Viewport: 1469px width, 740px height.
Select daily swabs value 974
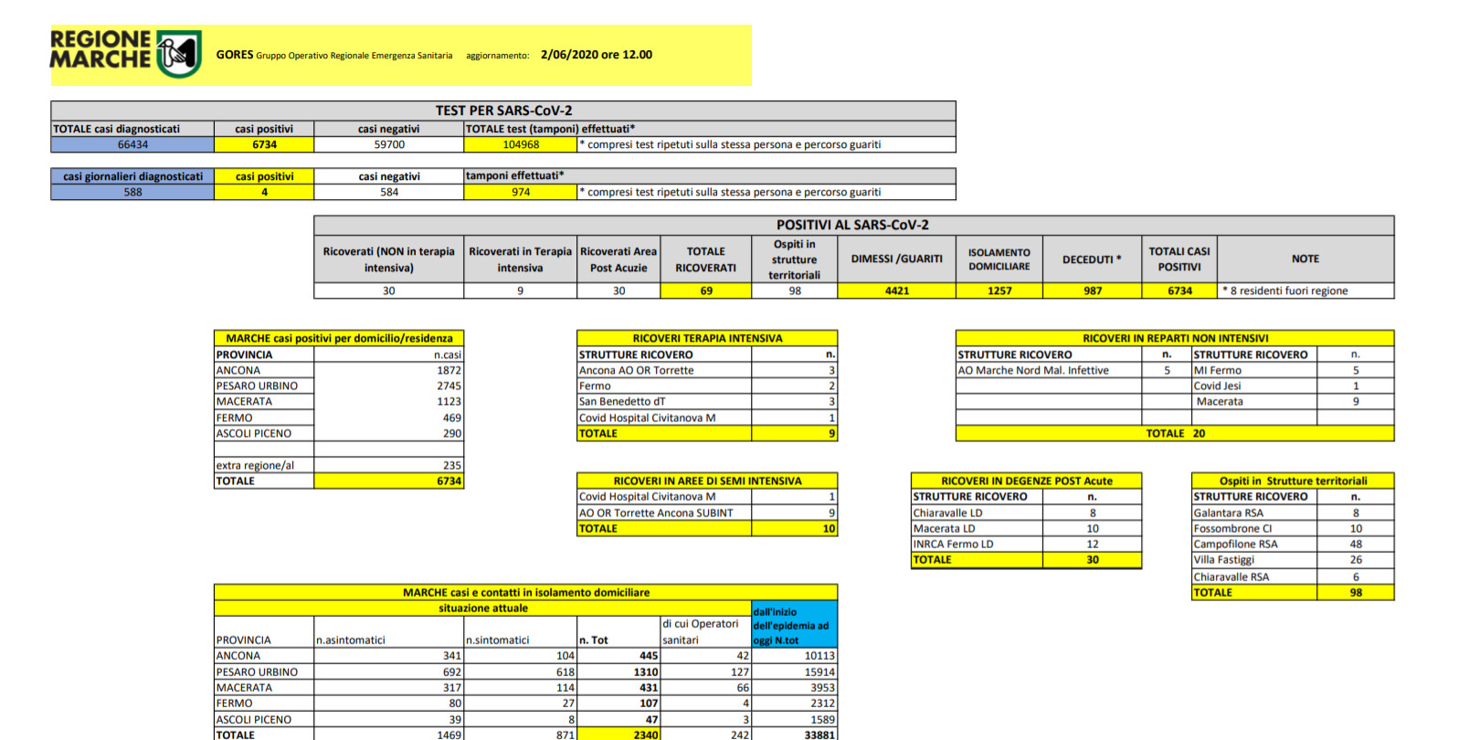pyautogui.click(x=521, y=192)
